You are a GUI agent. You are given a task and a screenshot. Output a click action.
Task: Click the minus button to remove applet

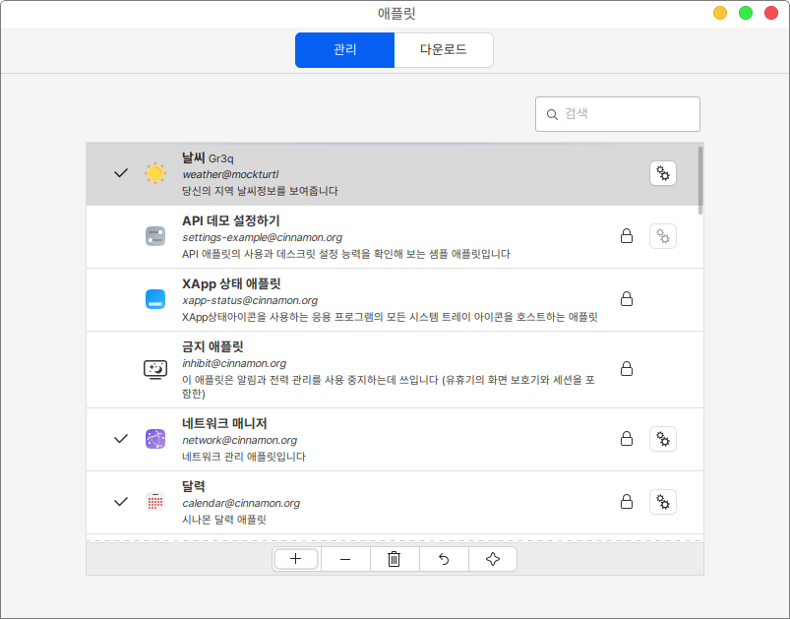(x=345, y=559)
